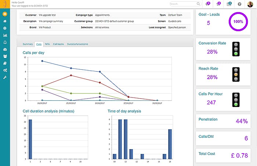Open the user profile avatar
The width and height of the screenshot is (257, 166).
250,4
